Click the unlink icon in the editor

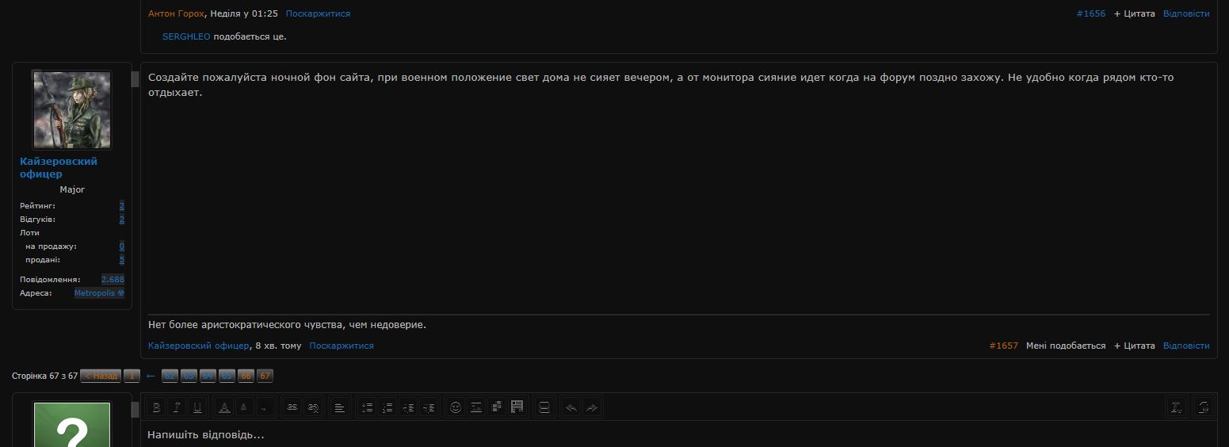click(313, 407)
